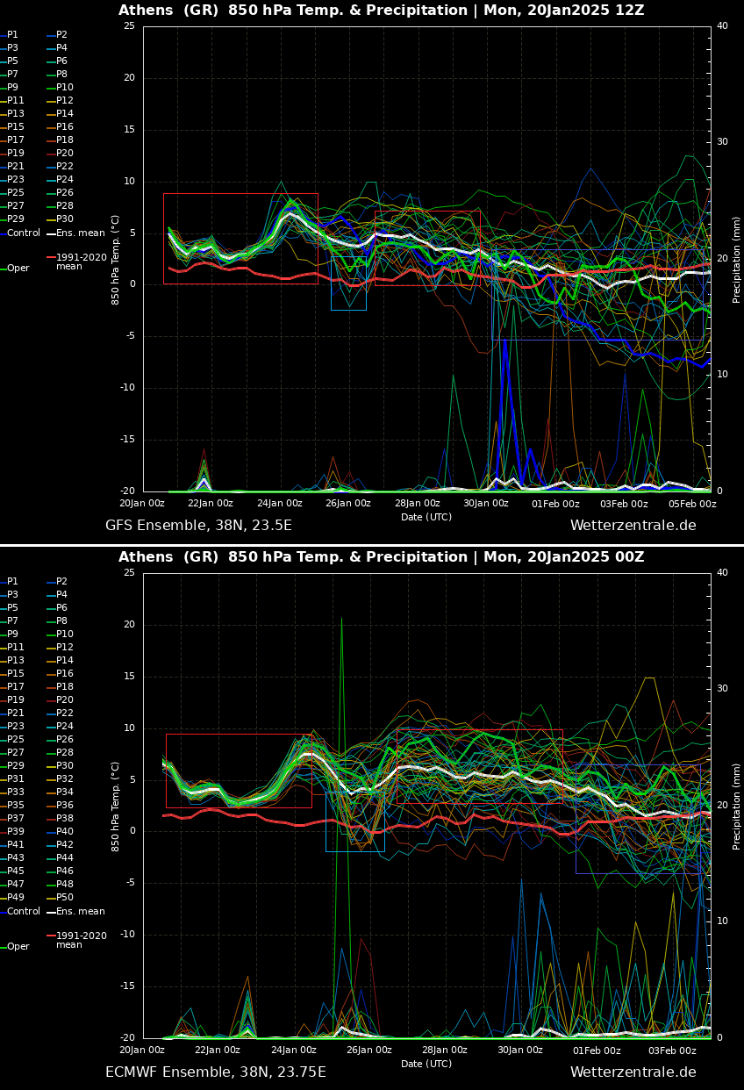The image size is (744, 1090).
Task: Click the 40 precipitation axis value on GFS chart
Action: 722,26
